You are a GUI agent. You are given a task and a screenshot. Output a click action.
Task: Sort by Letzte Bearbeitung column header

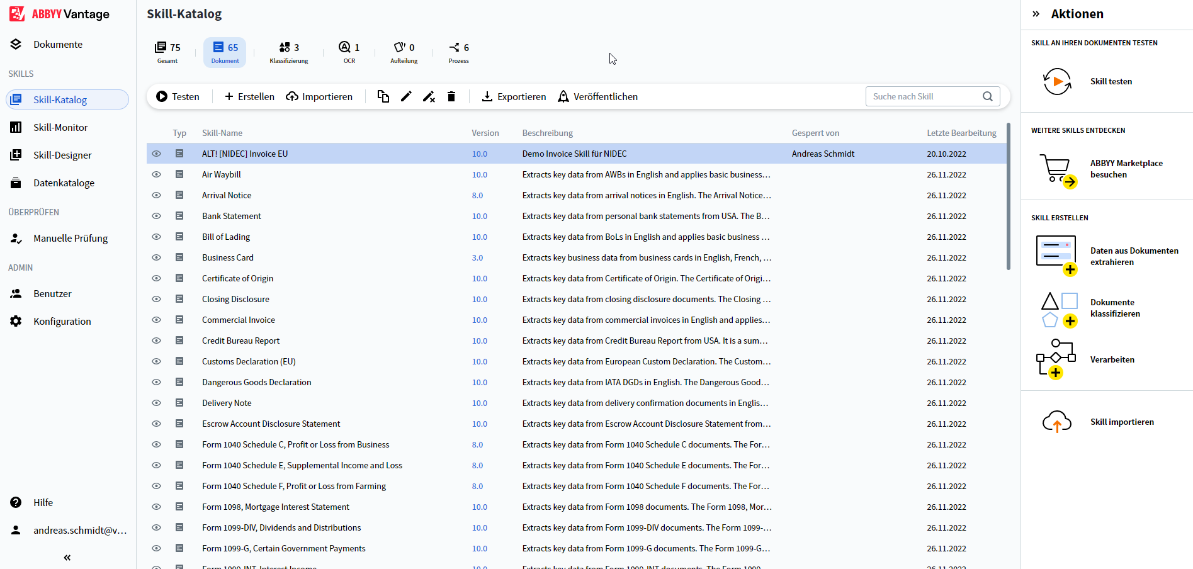click(x=961, y=133)
